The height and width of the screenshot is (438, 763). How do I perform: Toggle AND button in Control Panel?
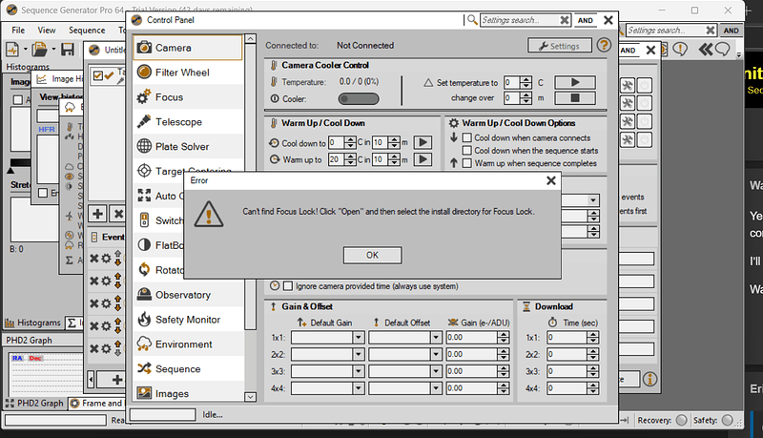coord(586,20)
